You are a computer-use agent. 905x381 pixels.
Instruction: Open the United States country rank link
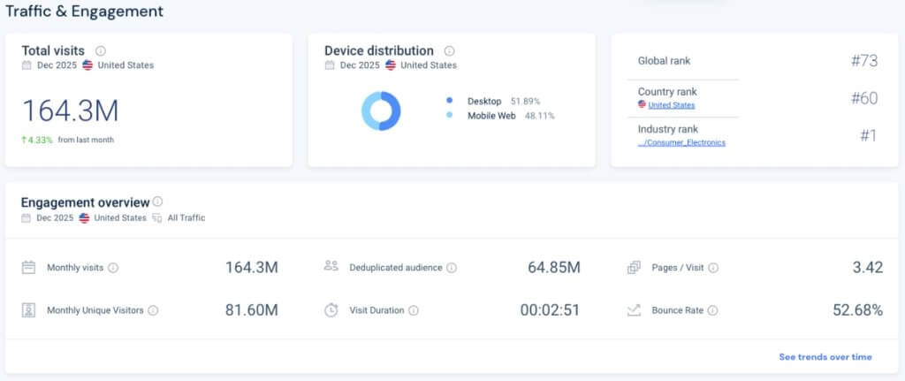point(671,105)
